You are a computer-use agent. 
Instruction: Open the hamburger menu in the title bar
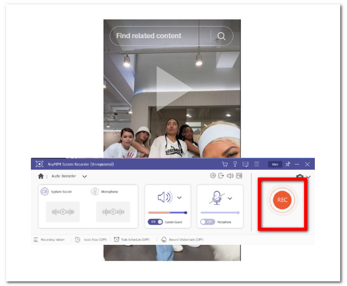pyautogui.click(x=256, y=164)
